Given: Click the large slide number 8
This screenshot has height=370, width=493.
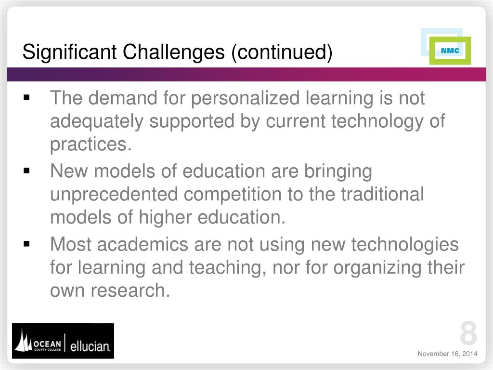Looking at the screenshot, I should point(468,333).
